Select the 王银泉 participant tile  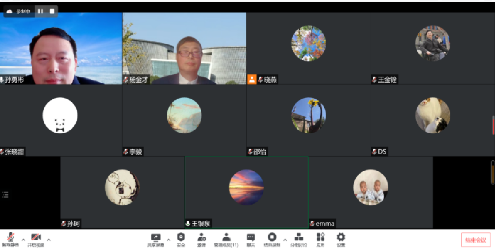click(x=246, y=192)
